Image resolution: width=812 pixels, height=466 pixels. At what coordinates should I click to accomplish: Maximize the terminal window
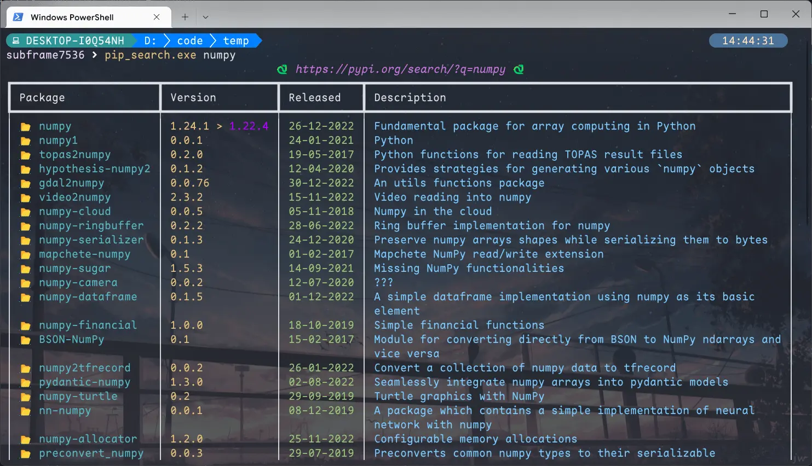(x=764, y=14)
